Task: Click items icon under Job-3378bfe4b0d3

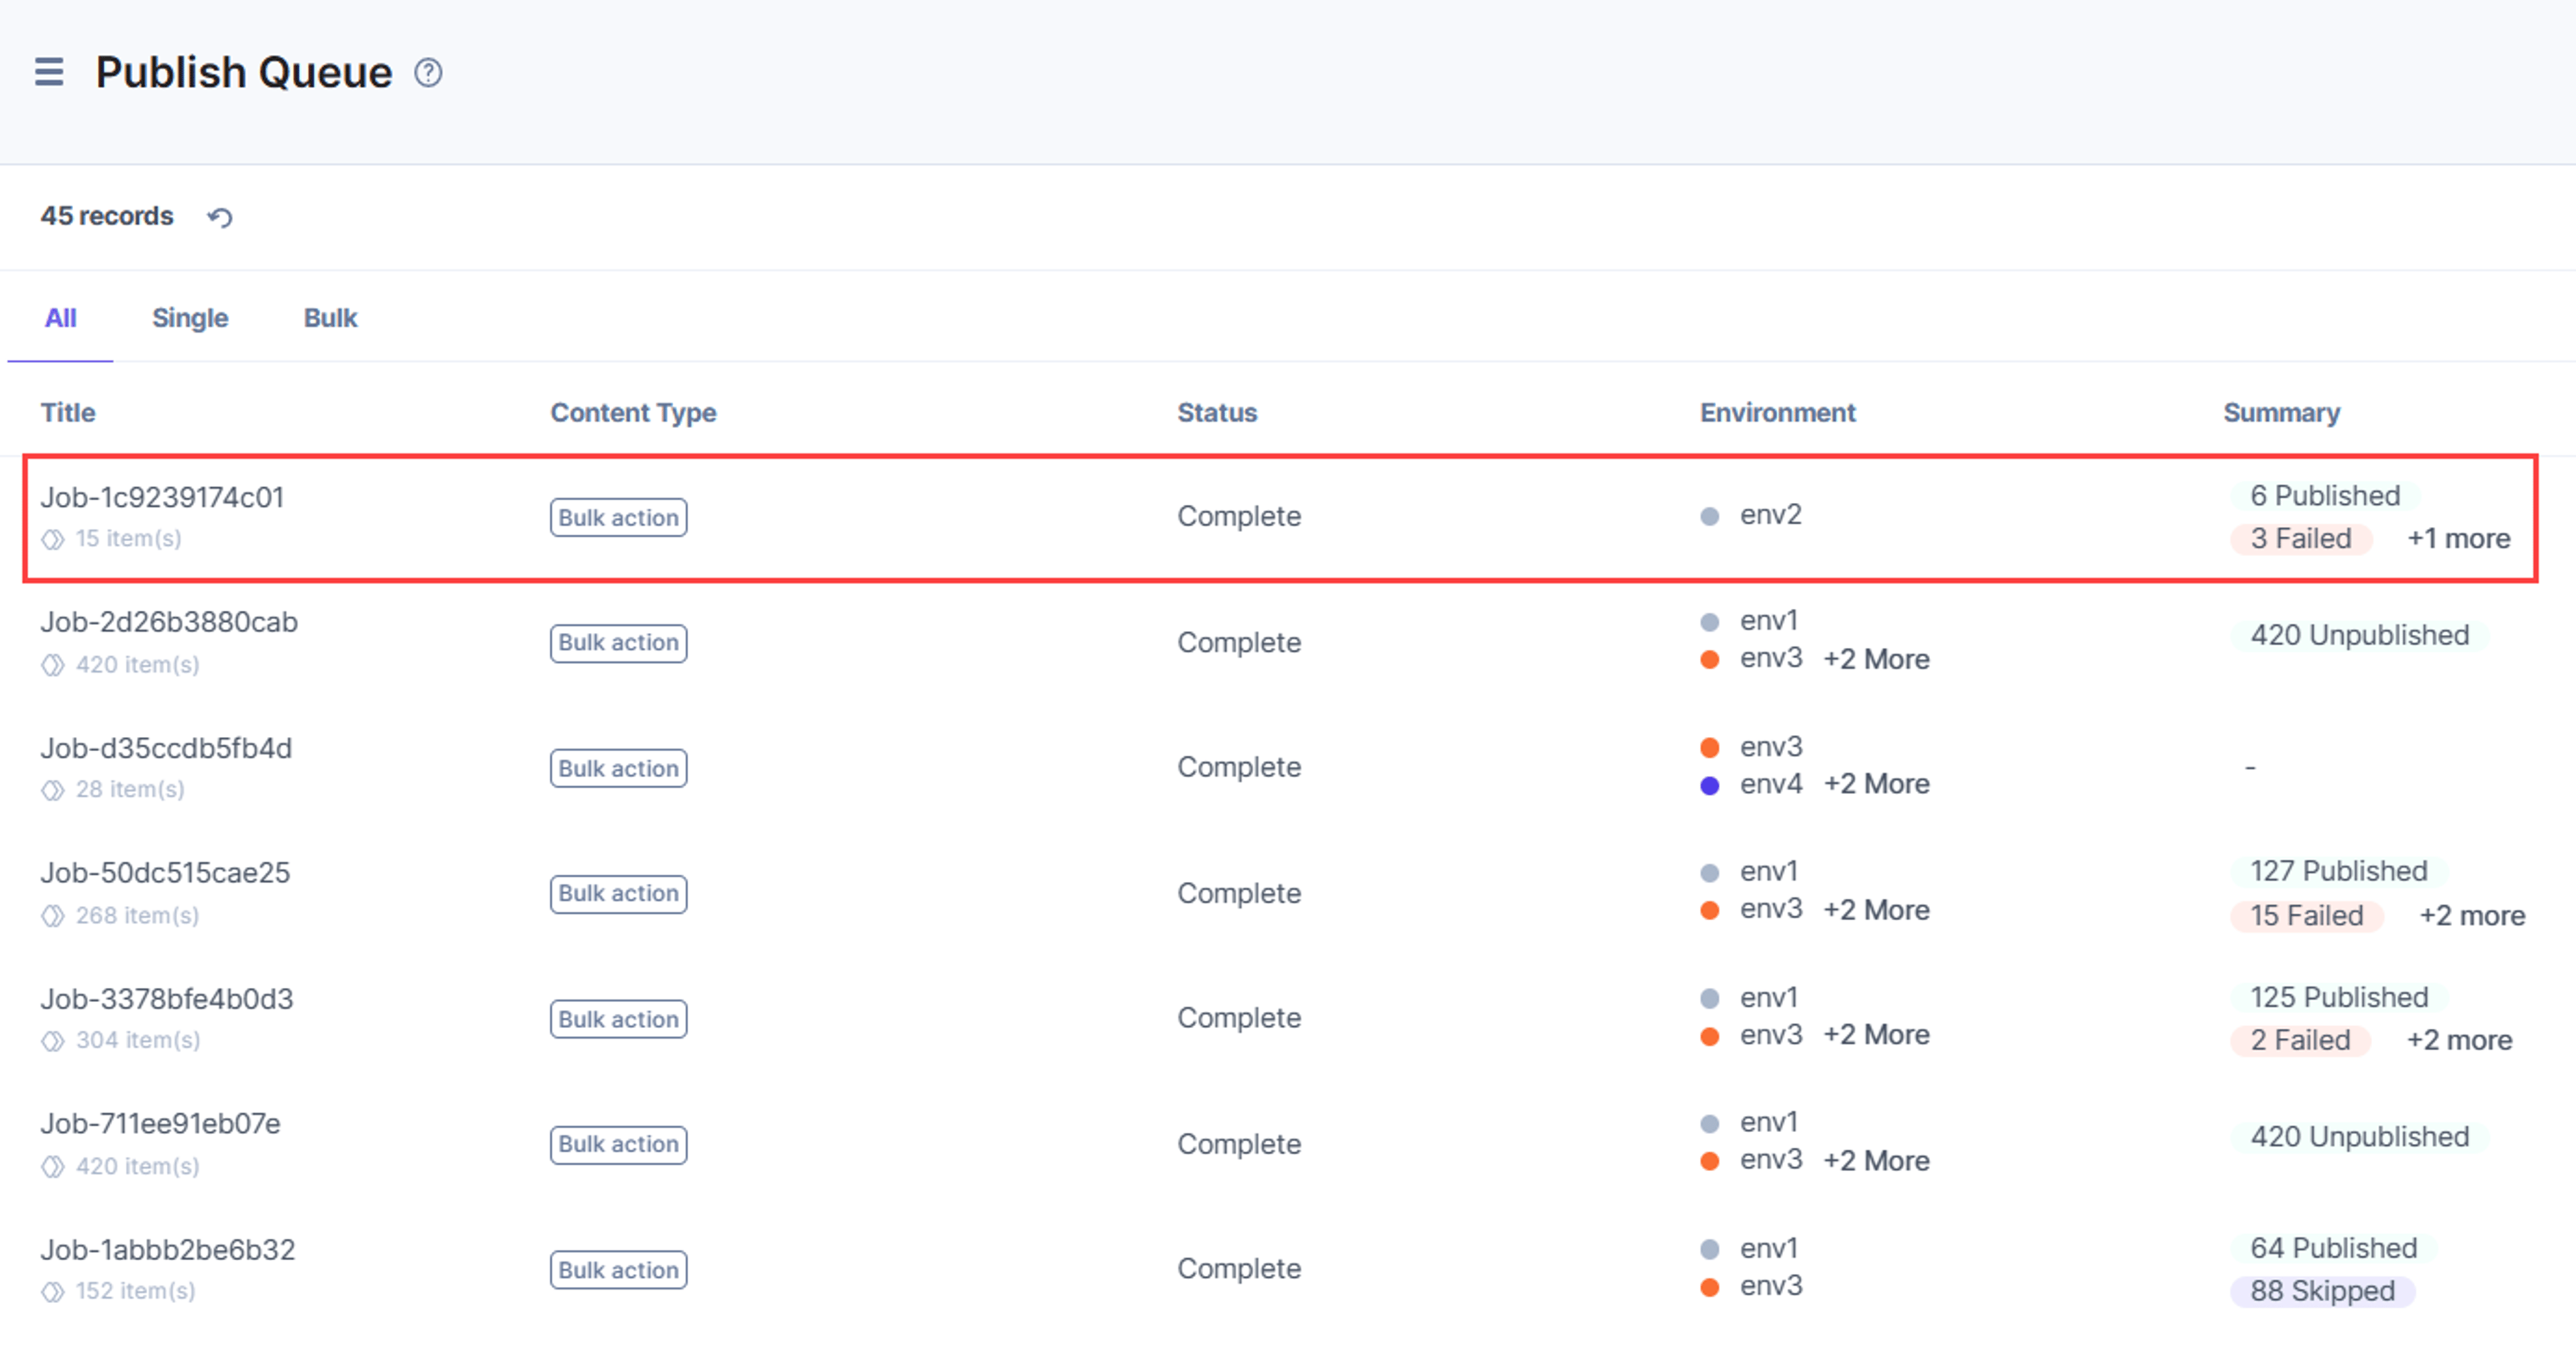Action: [x=53, y=1041]
